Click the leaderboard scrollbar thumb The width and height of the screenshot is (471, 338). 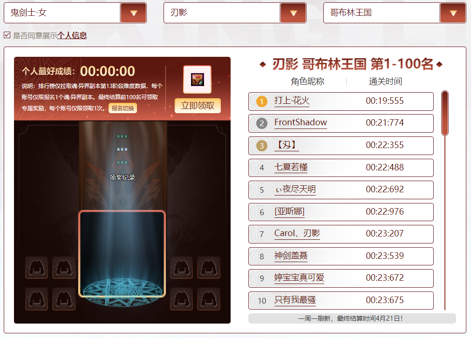click(x=444, y=113)
